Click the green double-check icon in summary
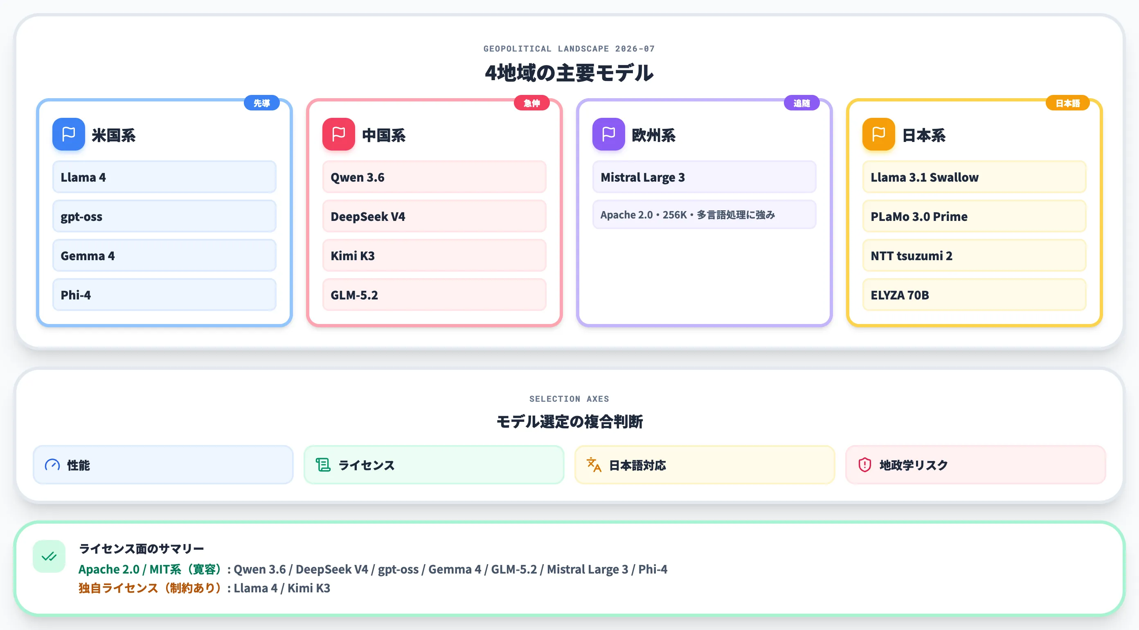Image resolution: width=1139 pixels, height=630 pixels. [49, 556]
